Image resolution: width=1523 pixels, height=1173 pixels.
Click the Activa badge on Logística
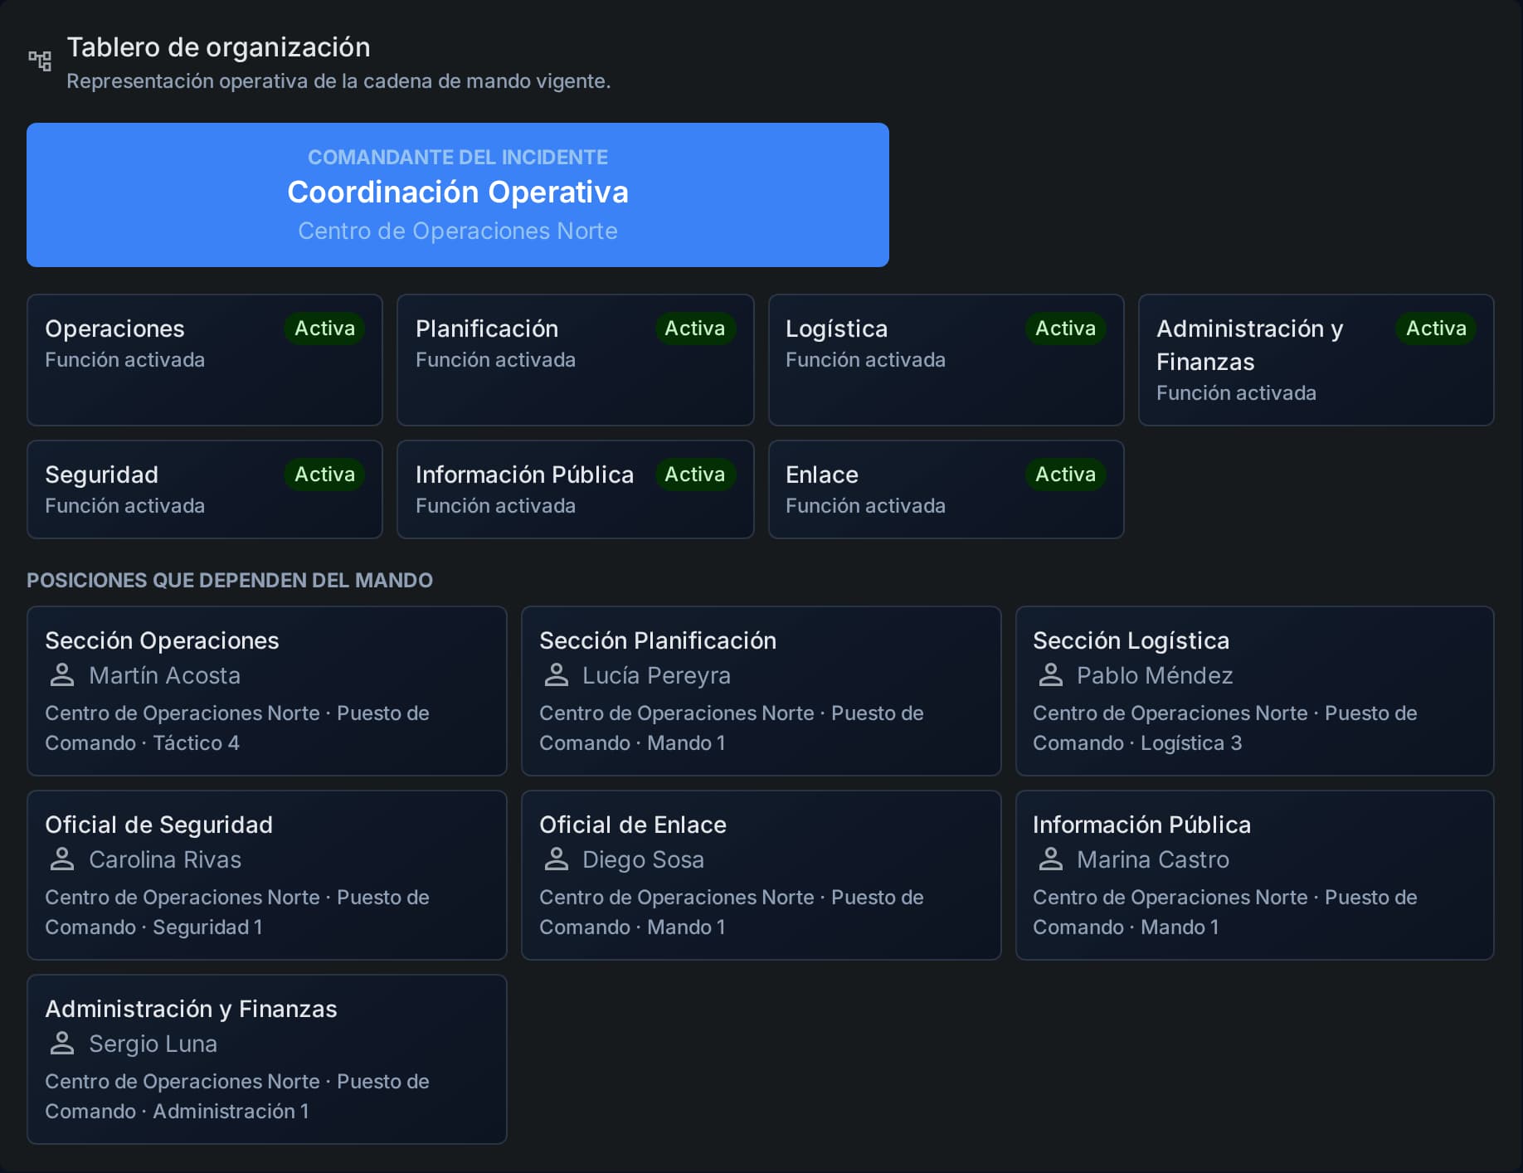point(1065,329)
